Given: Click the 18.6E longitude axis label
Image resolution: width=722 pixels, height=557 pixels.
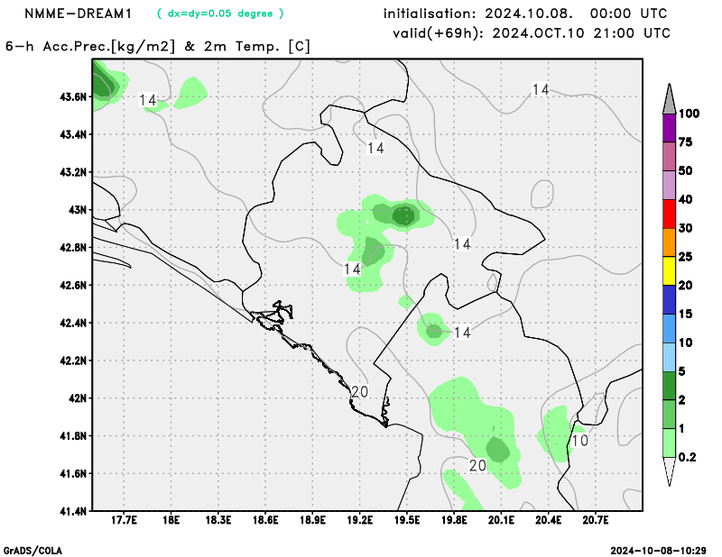Looking at the screenshot, I should click(x=265, y=520).
